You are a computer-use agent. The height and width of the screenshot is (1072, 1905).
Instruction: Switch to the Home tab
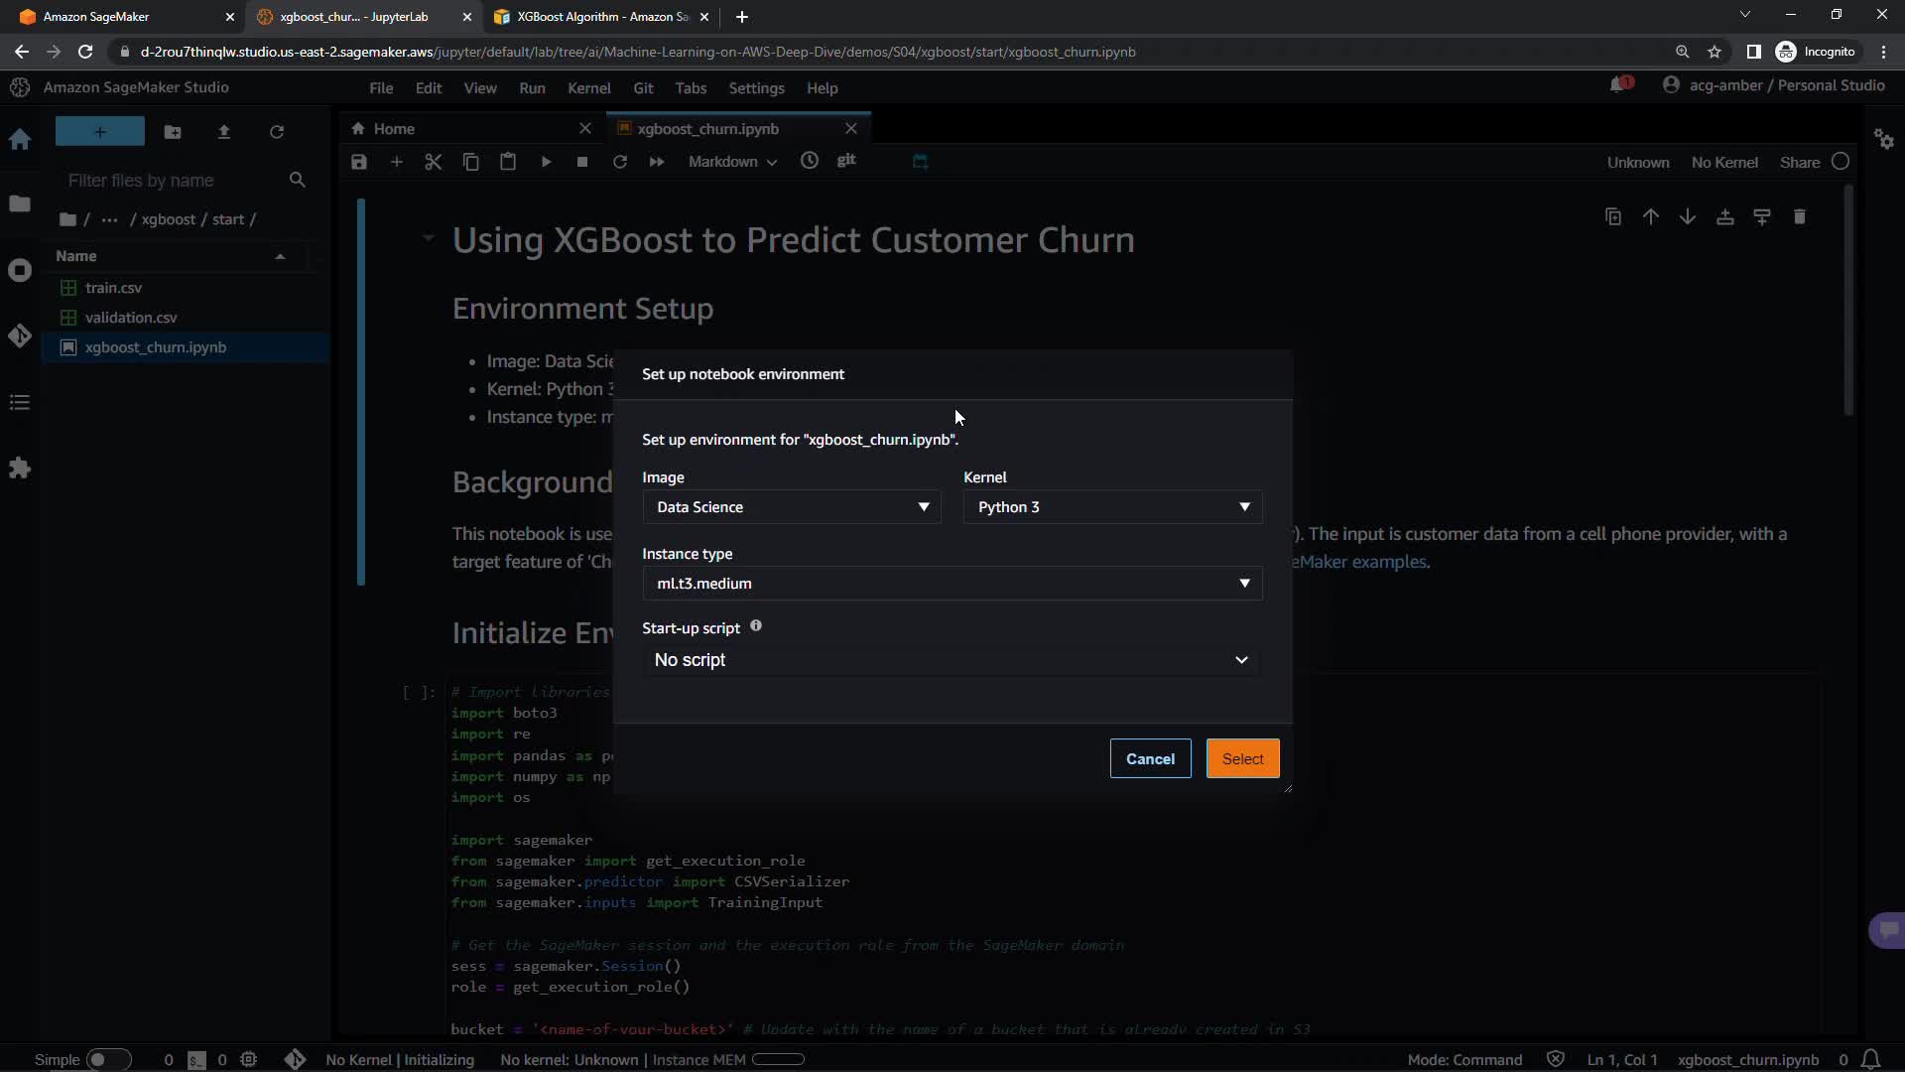click(394, 129)
